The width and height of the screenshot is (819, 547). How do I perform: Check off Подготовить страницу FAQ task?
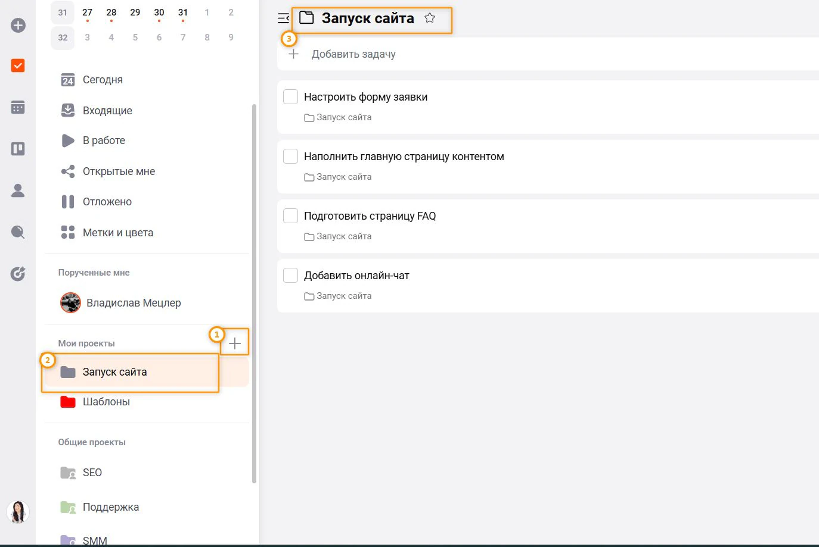point(290,216)
